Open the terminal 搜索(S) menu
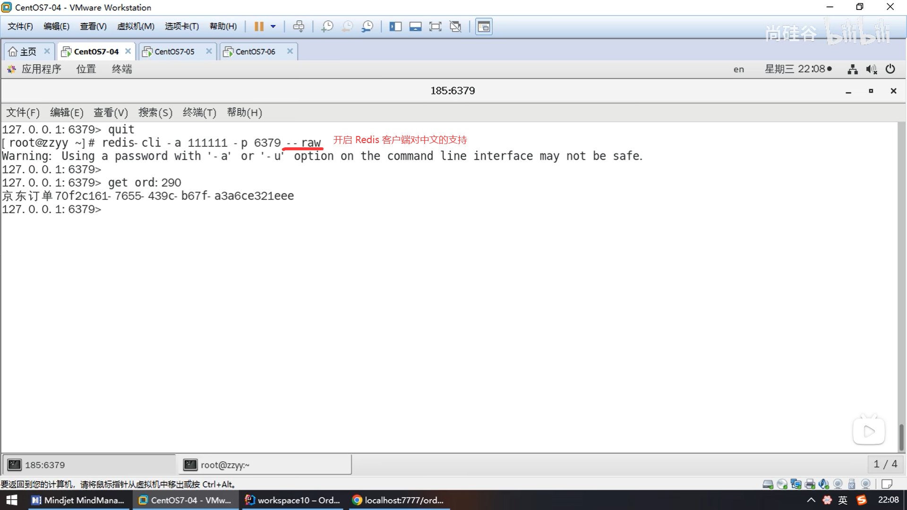This screenshot has height=510, width=907. (x=155, y=112)
